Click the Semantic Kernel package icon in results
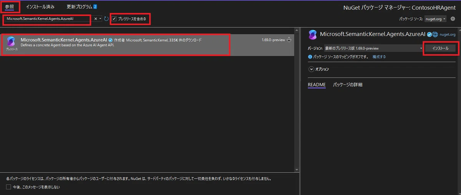461x195 pixels. pos(11,42)
